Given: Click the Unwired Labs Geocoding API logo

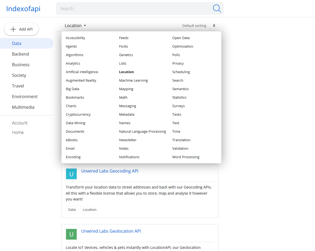Looking at the screenshot, I should point(71,174).
